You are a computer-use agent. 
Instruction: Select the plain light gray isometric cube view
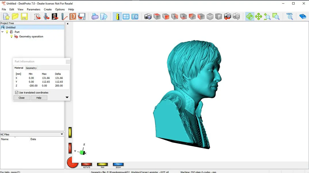[x=210, y=17]
